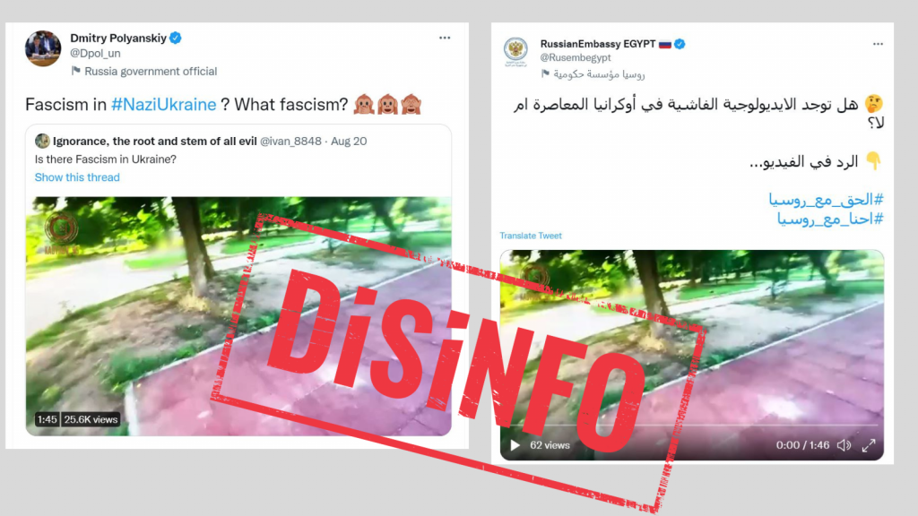The width and height of the screenshot is (918, 516).
Task: Open the quoted tweet video thumbnail at 25.6K views
Action: click(x=238, y=316)
